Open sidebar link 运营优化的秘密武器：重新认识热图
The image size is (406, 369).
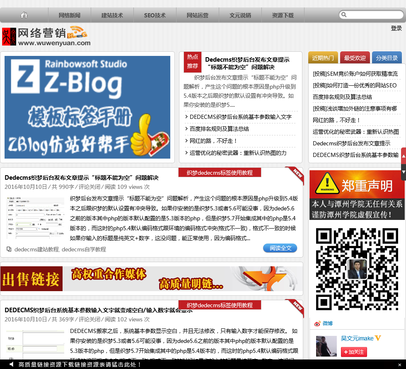point(356,132)
